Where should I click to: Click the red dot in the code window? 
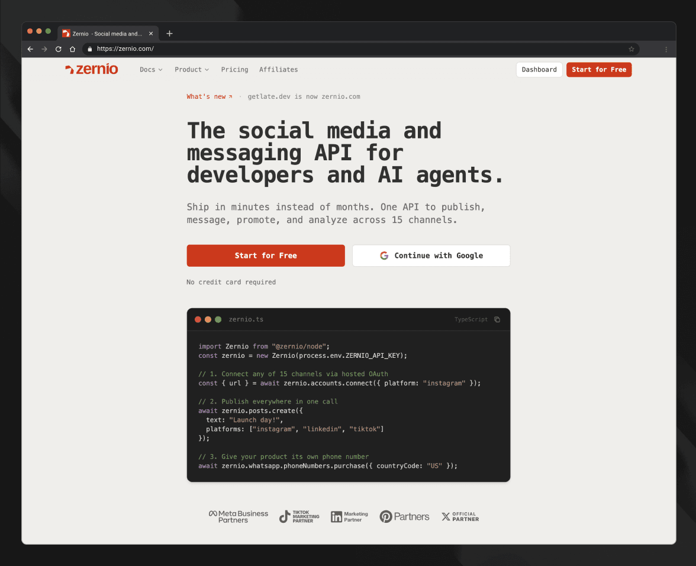(x=198, y=319)
